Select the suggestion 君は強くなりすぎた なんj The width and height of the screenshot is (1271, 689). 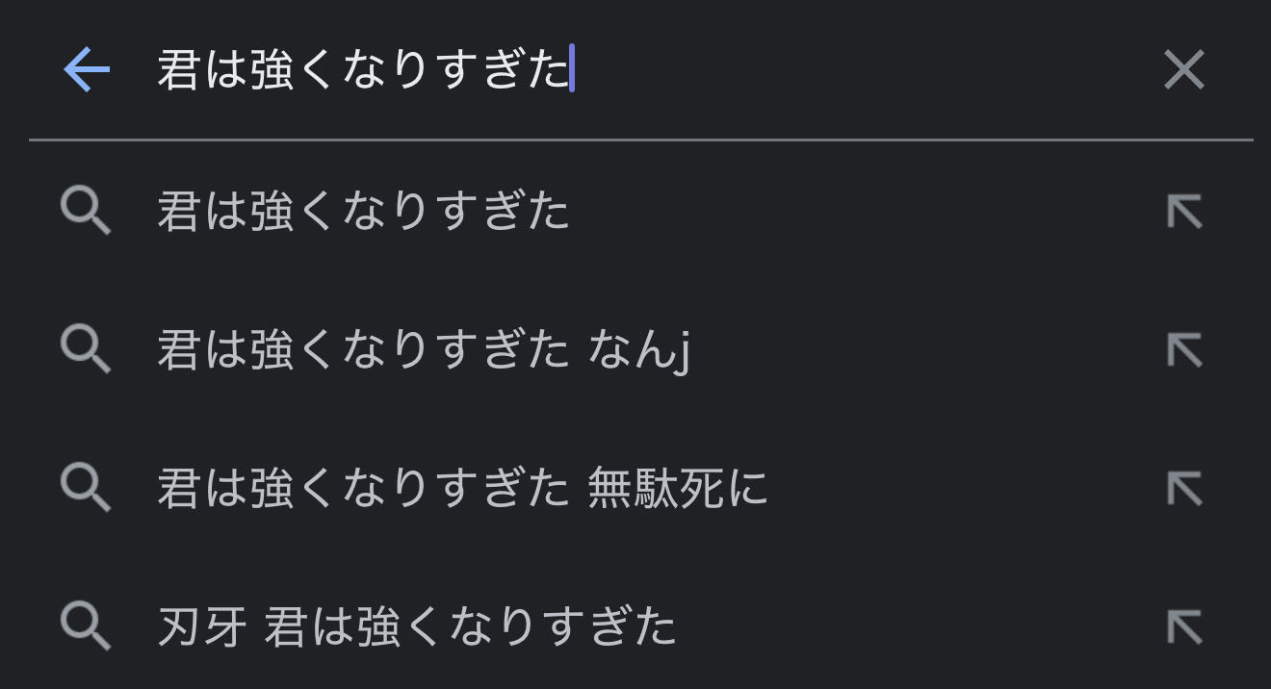coord(424,350)
